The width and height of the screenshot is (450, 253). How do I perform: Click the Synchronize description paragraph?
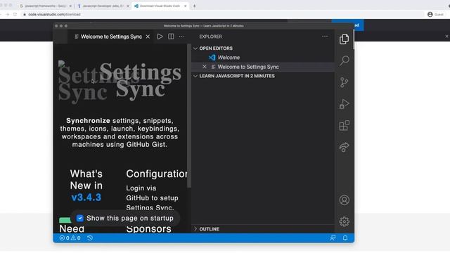(x=120, y=133)
